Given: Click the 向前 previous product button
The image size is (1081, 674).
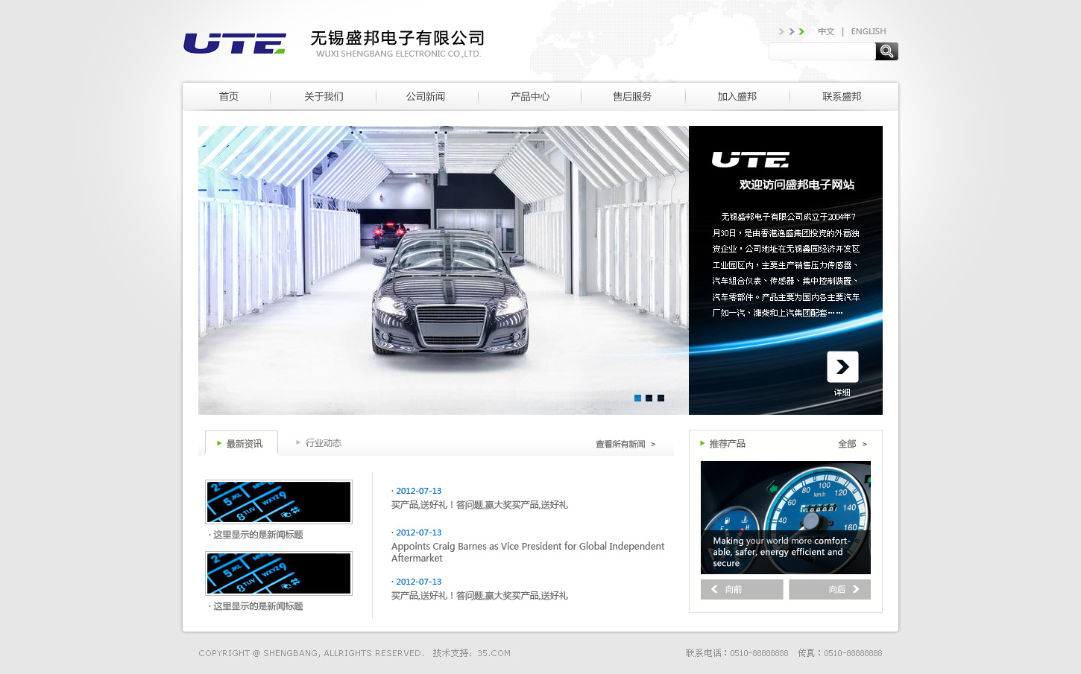Looking at the screenshot, I should pos(742,589).
